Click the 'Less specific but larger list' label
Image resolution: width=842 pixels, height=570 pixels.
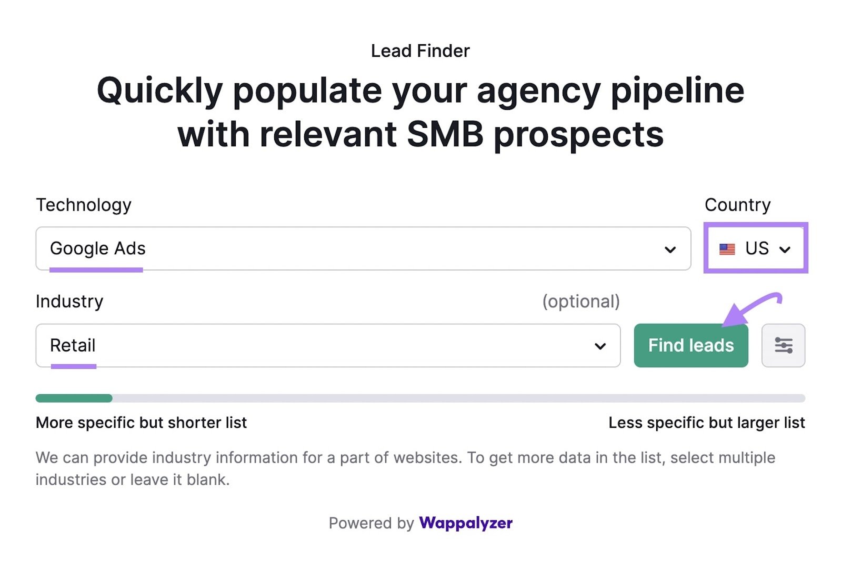click(x=706, y=423)
